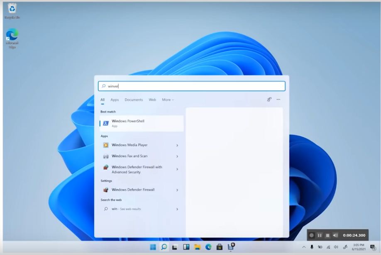Select the All search filter tab
381x255 pixels.
pos(103,100)
